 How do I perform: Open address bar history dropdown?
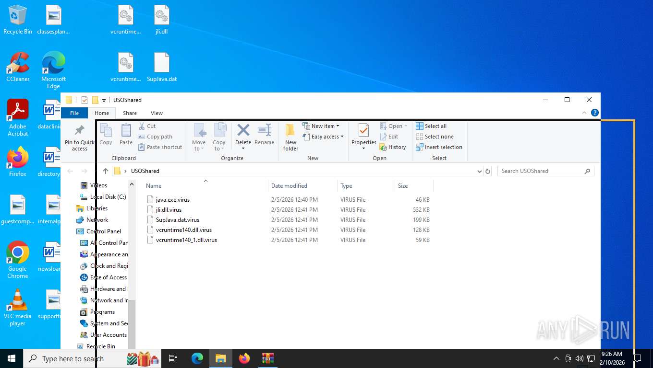tap(479, 171)
